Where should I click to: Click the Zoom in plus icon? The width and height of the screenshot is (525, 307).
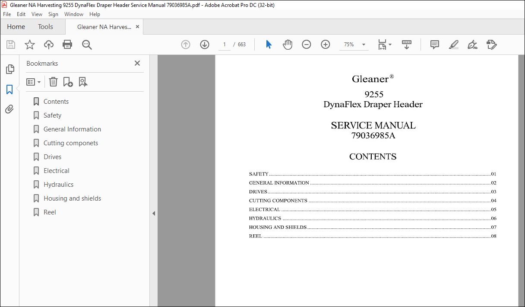[x=326, y=45]
